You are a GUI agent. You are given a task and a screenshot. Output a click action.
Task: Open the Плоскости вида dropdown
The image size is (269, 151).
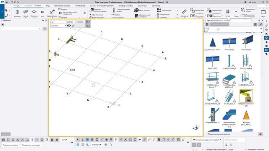(11, 145)
